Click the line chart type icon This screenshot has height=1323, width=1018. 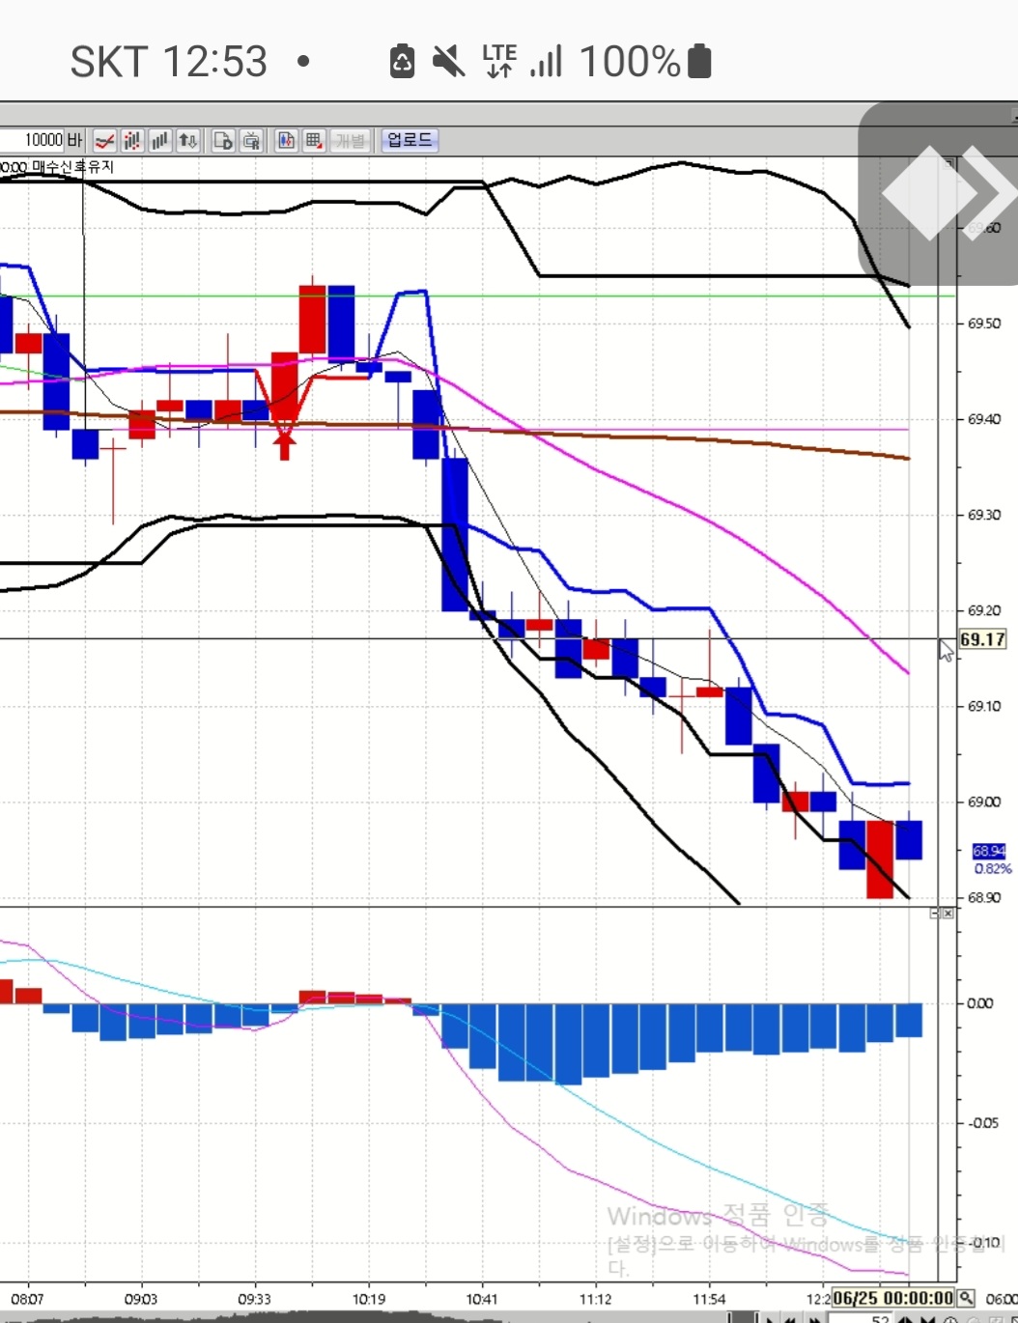click(104, 141)
